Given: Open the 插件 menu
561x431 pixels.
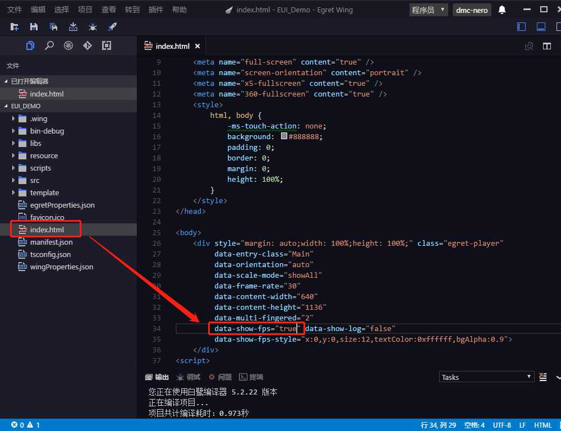Looking at the screenshot, I should click(155, 10).
